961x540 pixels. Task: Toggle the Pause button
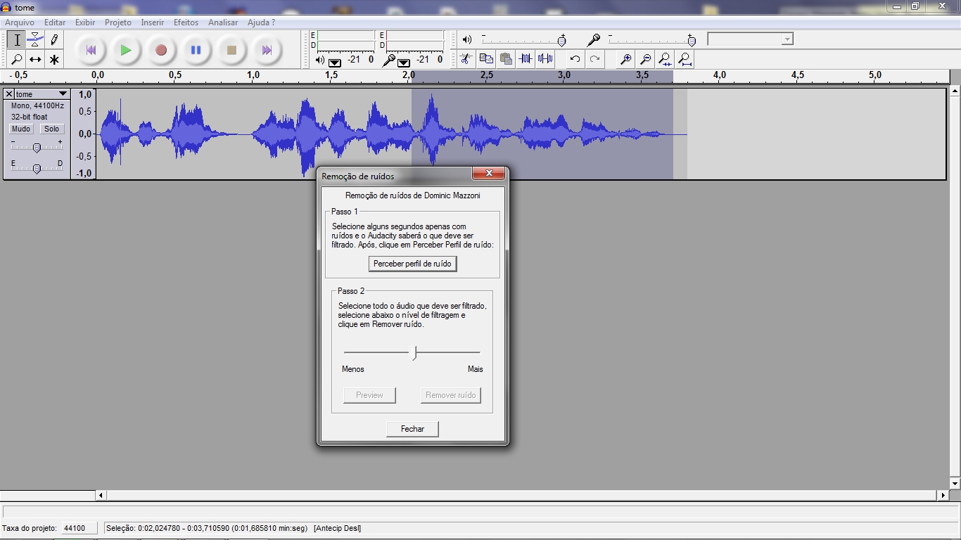(196, 50)
